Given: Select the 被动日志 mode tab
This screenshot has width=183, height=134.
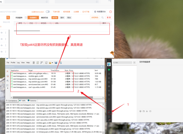Looking at the screenshot, I should [44, 18].
